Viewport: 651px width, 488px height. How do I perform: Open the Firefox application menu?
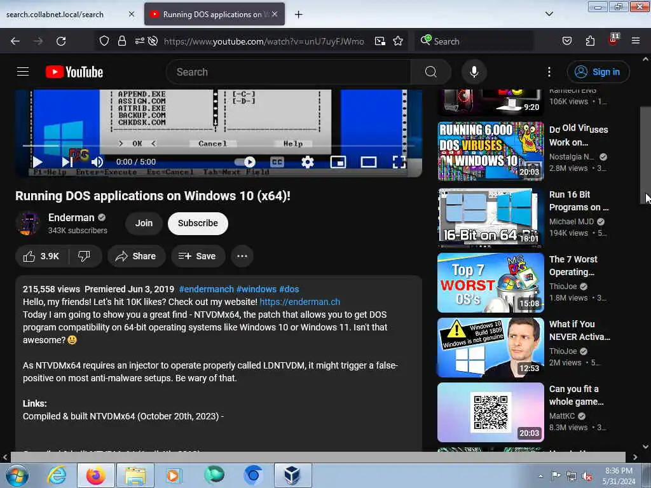[635, 41]
